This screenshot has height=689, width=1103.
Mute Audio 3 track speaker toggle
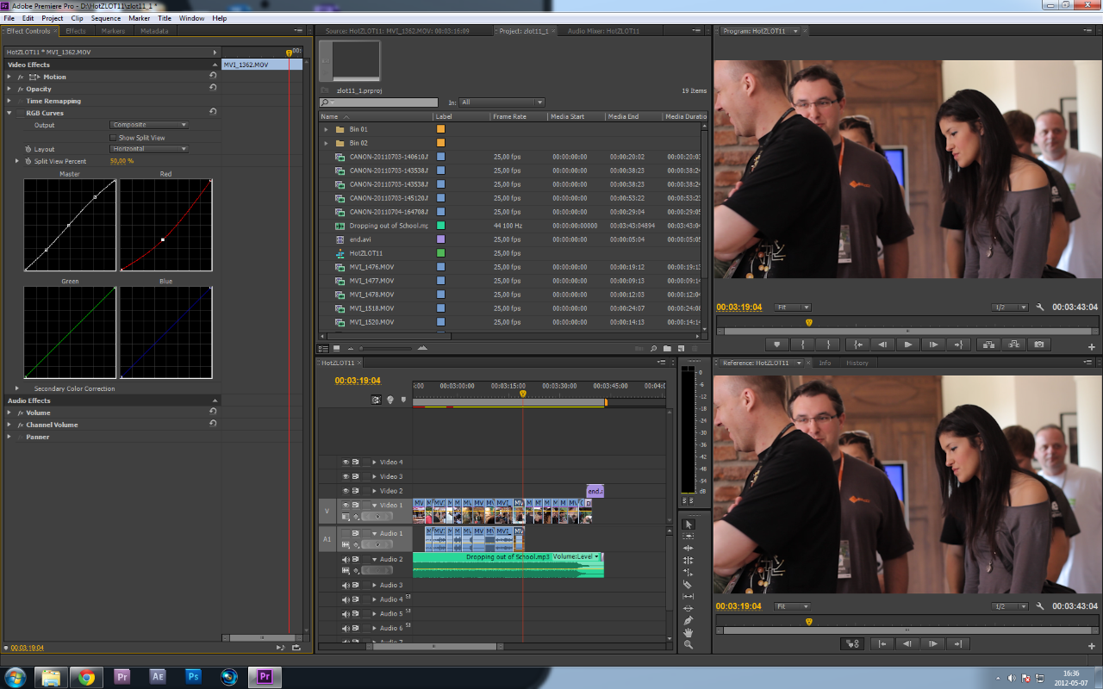[346, 585]
